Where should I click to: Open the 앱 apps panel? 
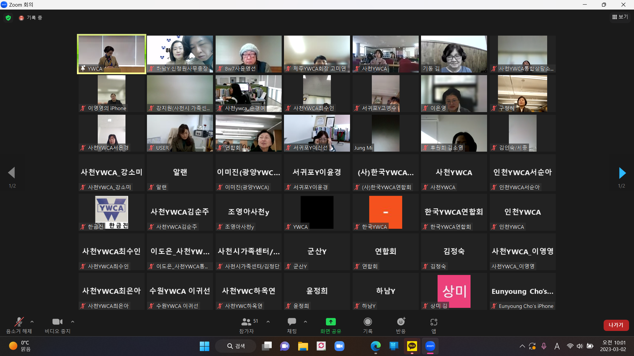click(x=434, y=326)
